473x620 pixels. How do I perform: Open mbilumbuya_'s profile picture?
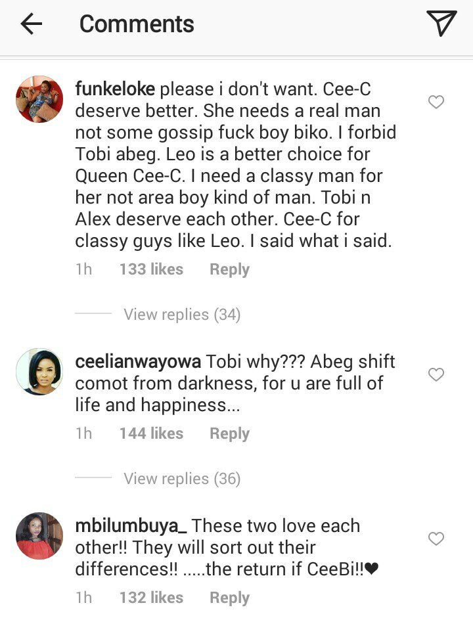tap(39, 536)
